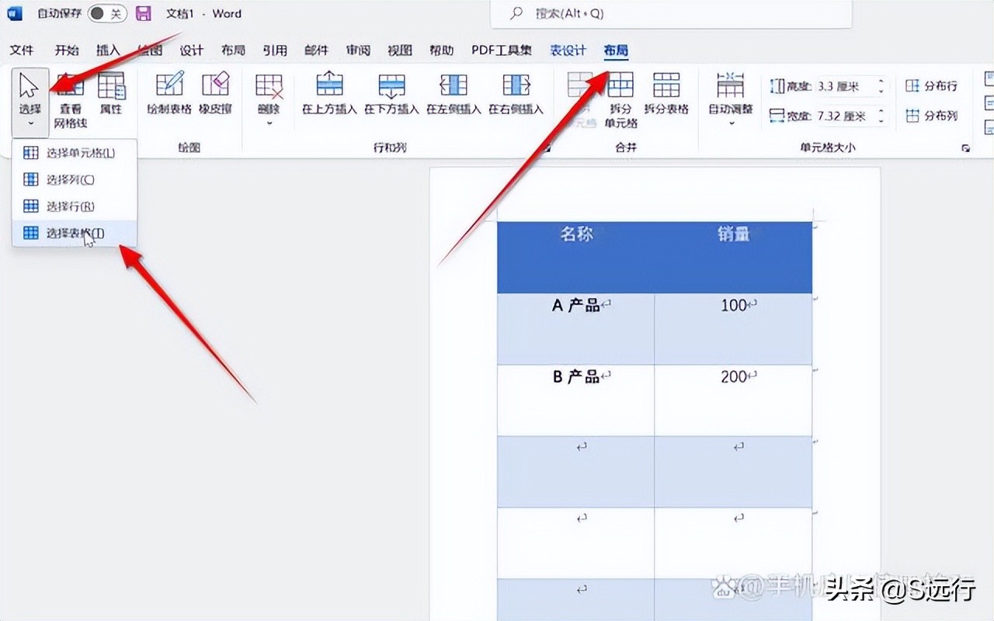Image resolution: width=994 pixels, height=621 pixels.
Task: Click the 名称 header cell
Action: click(x=576, y=258)
